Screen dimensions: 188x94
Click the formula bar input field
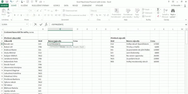pyautogui.click(x=118, y=25)
